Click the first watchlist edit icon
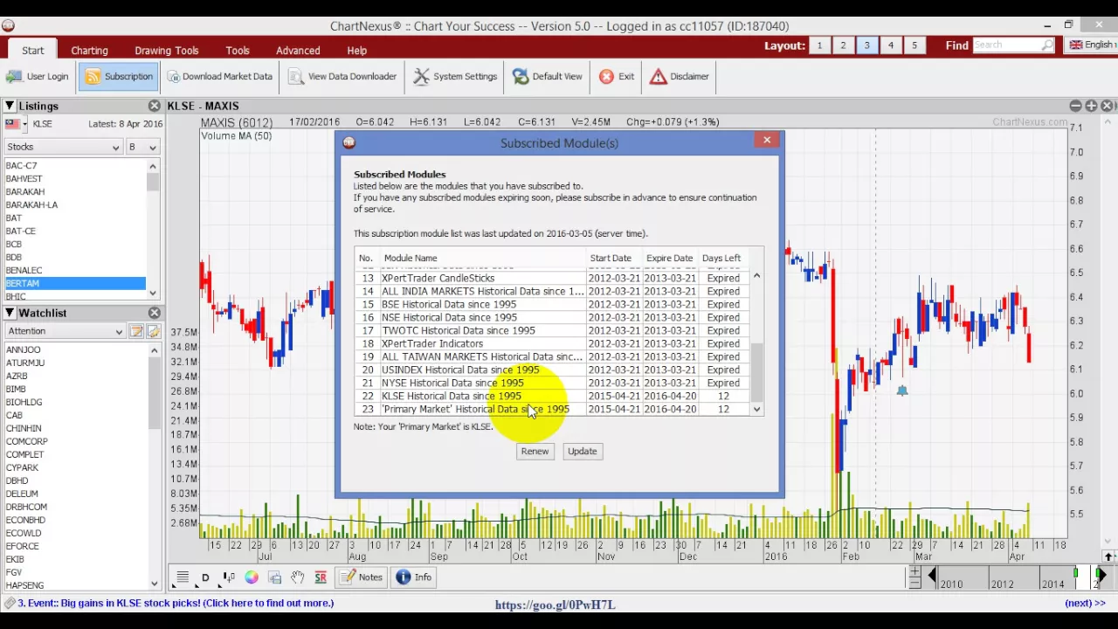Viewport: 1118px width, 629px height. pyautogui.click(x=137, y=331)
